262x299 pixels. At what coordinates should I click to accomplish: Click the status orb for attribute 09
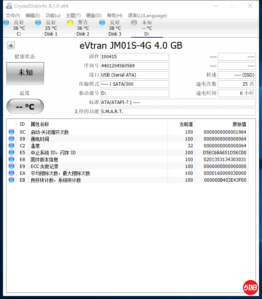(11, 139)
